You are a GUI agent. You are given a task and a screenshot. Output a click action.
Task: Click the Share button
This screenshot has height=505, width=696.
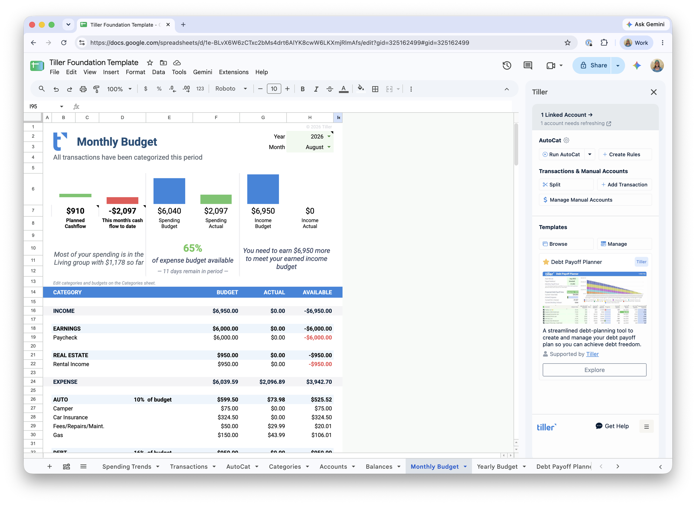click(x=592, y=65)
